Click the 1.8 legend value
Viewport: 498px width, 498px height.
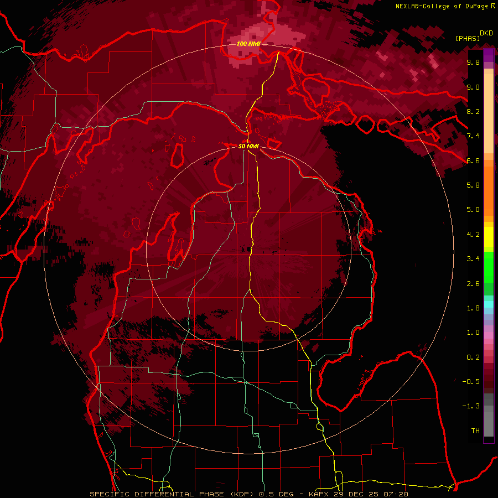[473, 308]
